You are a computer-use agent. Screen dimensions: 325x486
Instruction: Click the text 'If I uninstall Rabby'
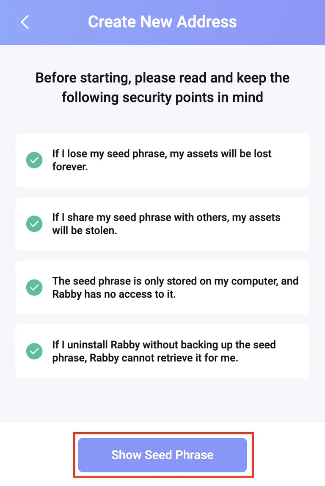(x=96, y=345)
